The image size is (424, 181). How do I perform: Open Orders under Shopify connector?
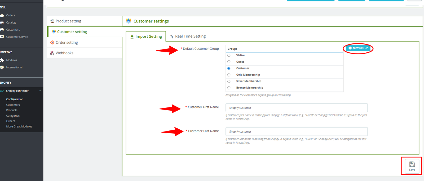tap(11, 121)
